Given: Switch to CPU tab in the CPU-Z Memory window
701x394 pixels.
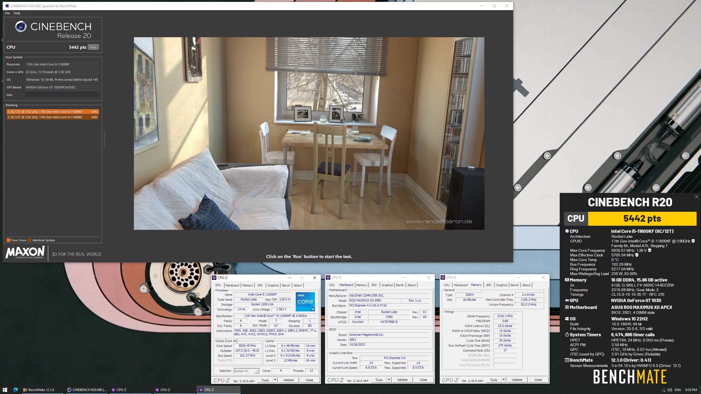Looking at the screenshot, I should (447, 285).
